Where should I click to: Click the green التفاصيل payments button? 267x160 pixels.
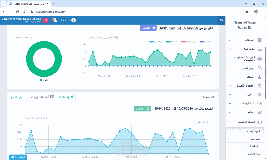click(142, 108)
